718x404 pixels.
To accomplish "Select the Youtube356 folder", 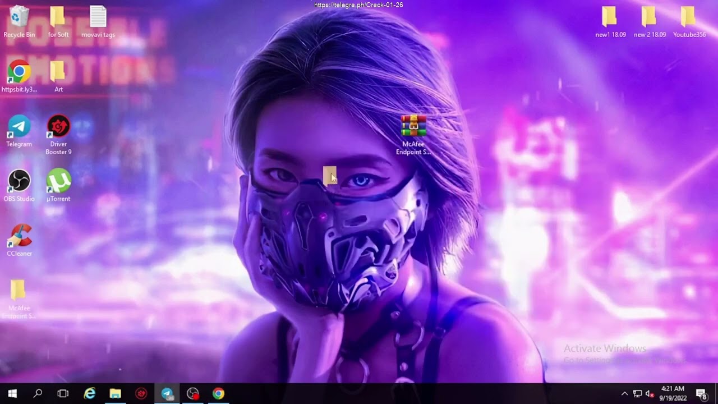I will 689,21.
